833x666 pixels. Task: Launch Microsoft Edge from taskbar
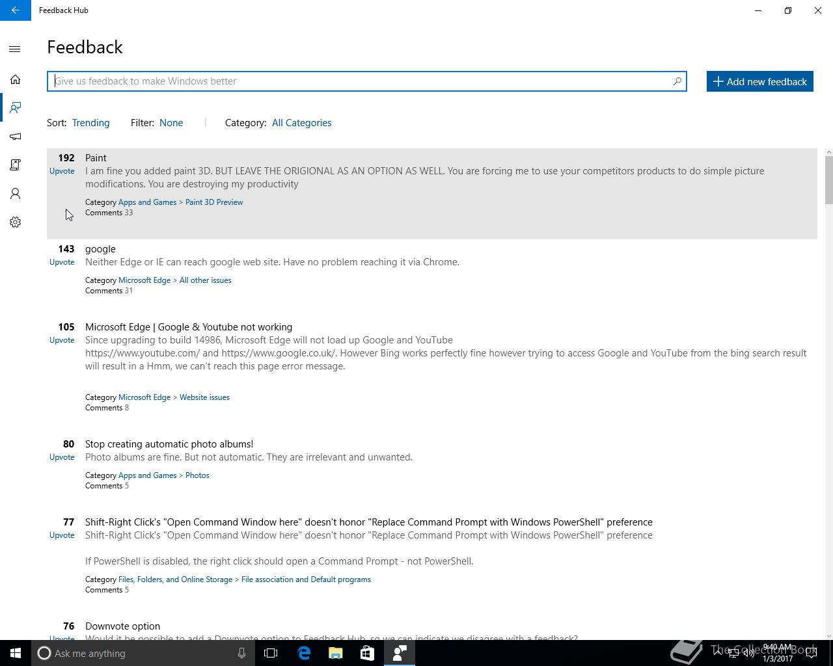pos(303,653)
